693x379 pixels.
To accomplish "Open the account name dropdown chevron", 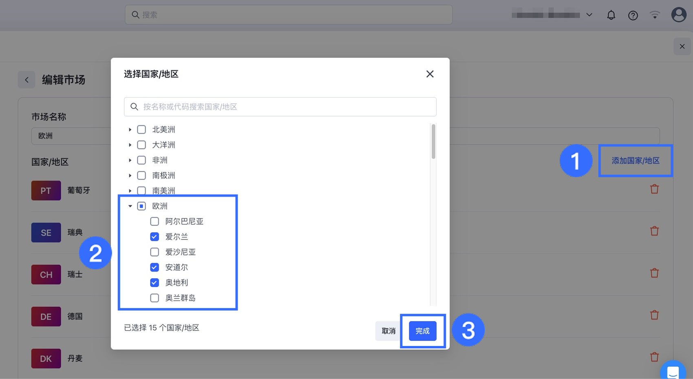I will coord(589,15).
